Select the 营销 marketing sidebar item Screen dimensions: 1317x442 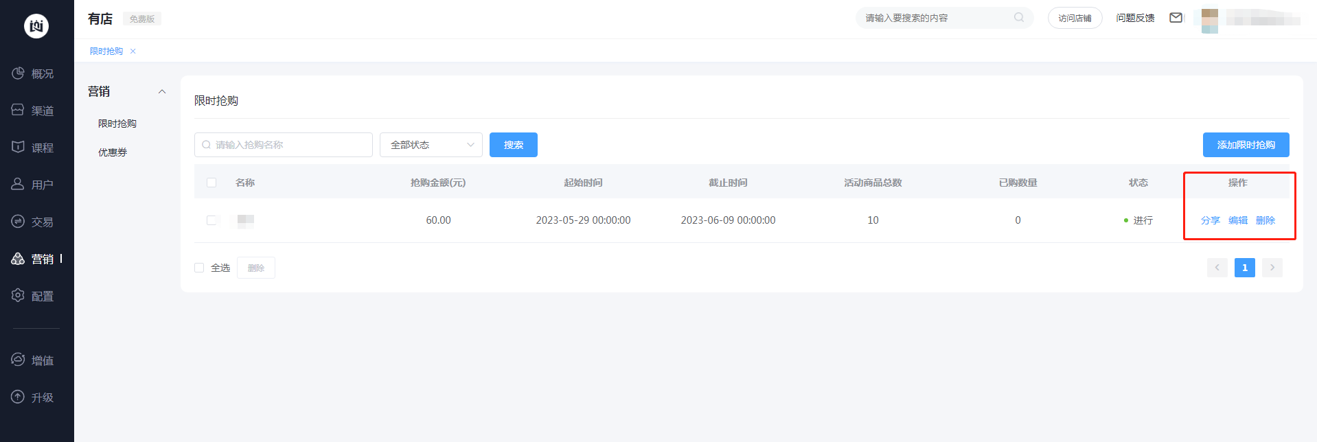tap(33, 259)
